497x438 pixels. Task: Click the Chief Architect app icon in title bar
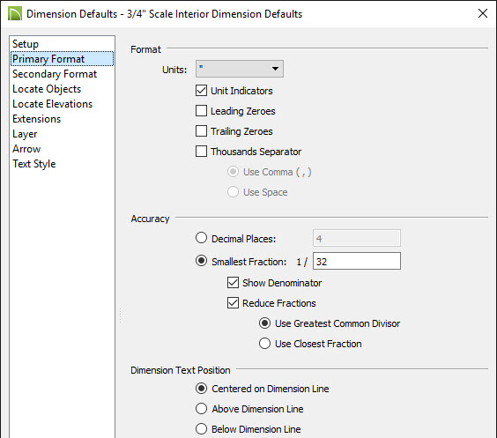[15, 13]
